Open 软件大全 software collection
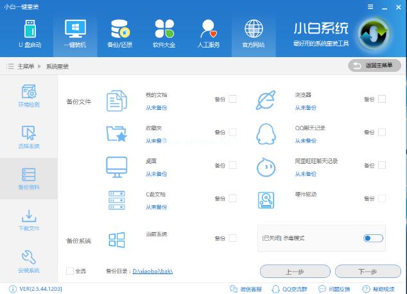Image resolution: width=407 pixels, height=294 pixels. (x=164, y=34)
